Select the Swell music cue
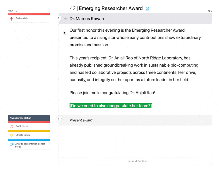 coord(29,126)
